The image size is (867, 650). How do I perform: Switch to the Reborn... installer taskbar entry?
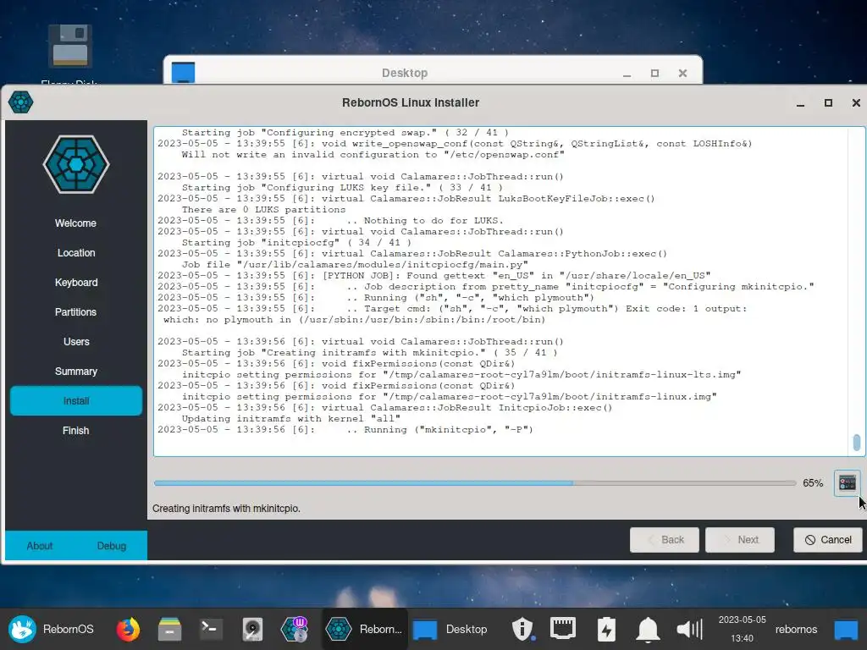pos(364,629)
